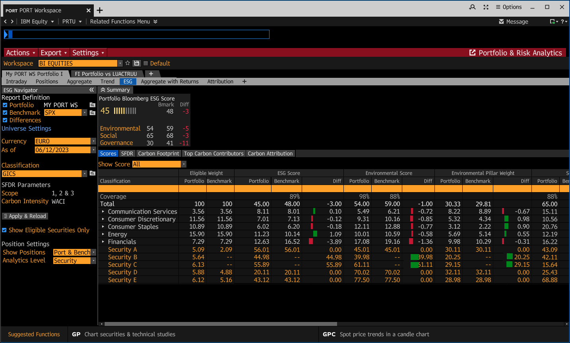The image size is (570, 343).
Task: Click the lookup icon next to Portfolio MY PORT WS
Action: click(93, 105)
